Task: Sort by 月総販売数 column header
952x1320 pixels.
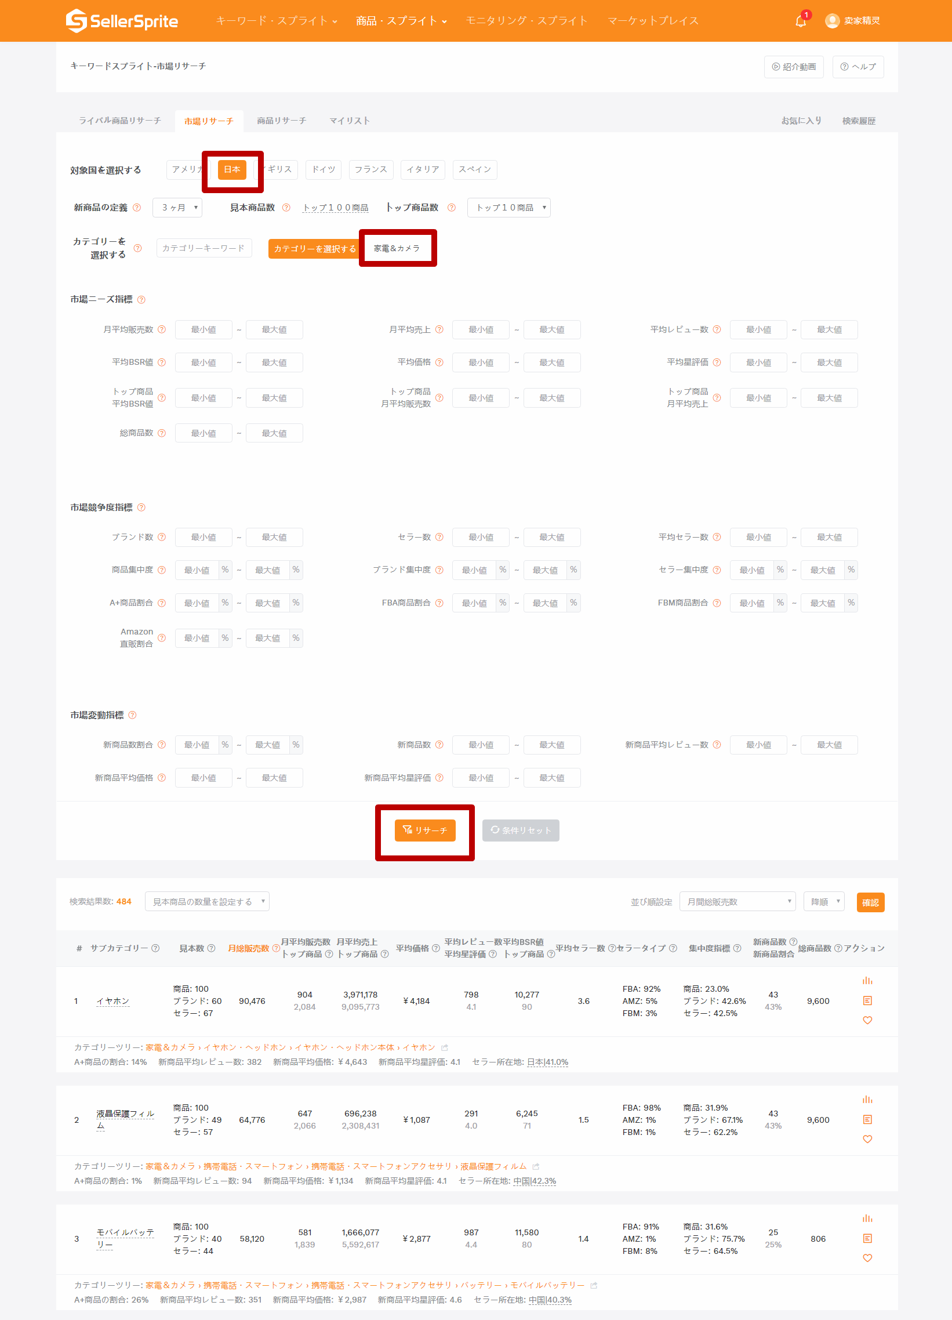Action: coord(249,948)
